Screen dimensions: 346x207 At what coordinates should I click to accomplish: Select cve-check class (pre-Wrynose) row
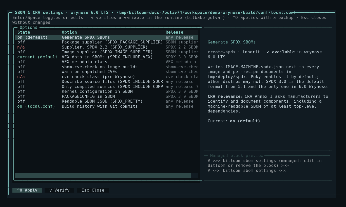click(106, 77)
